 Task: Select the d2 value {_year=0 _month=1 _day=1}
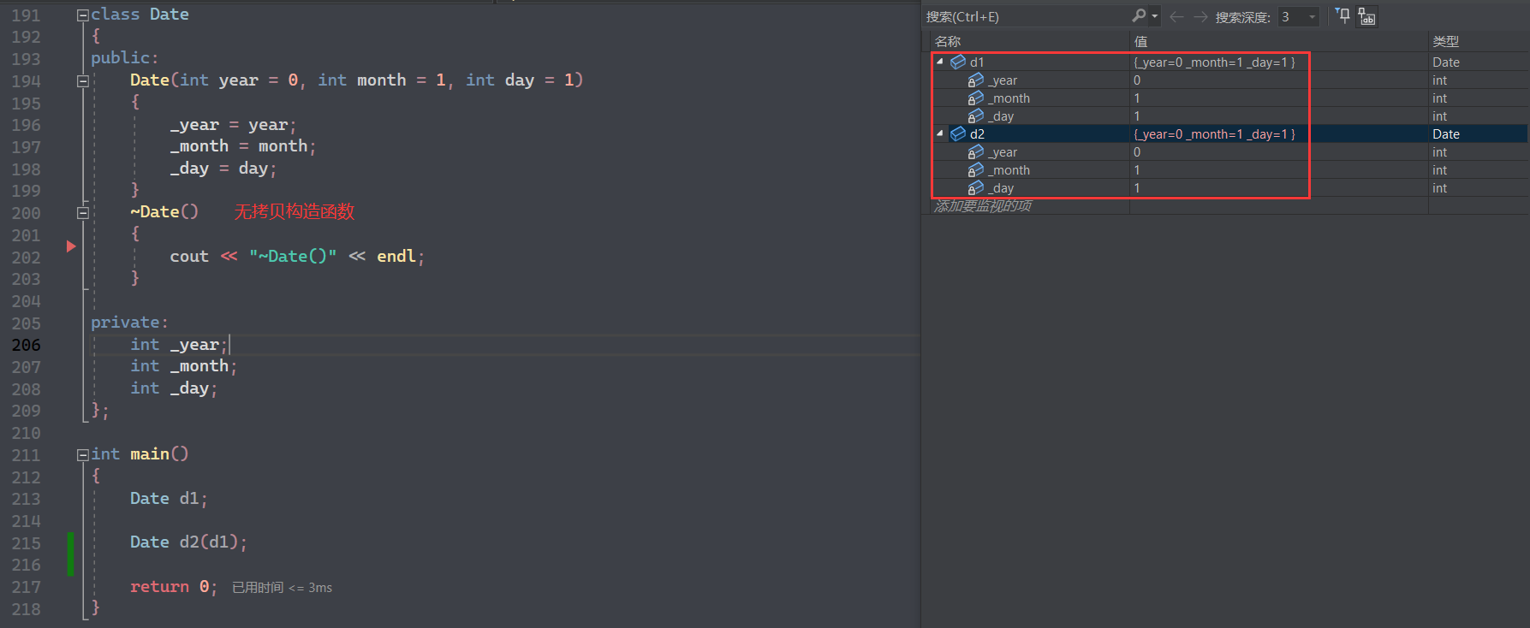(x=1214, y=133)
